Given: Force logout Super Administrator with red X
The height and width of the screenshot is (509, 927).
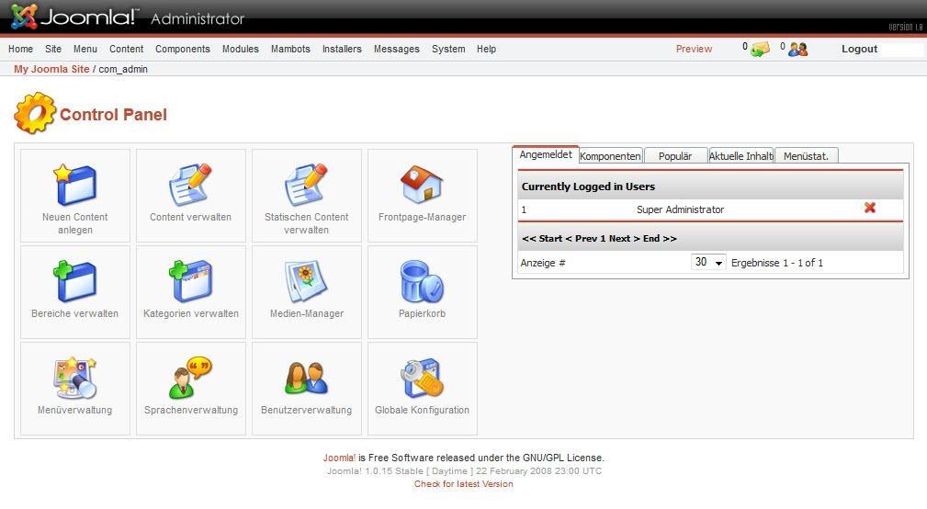Looking at the screenshot, I should [x=869, y=209].
